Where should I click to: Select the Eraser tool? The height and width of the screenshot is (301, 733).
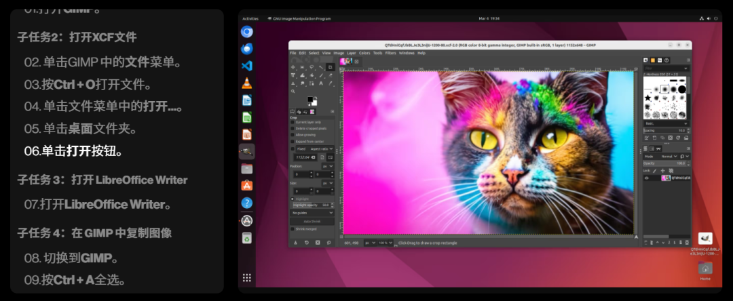[x=331, y=75]
